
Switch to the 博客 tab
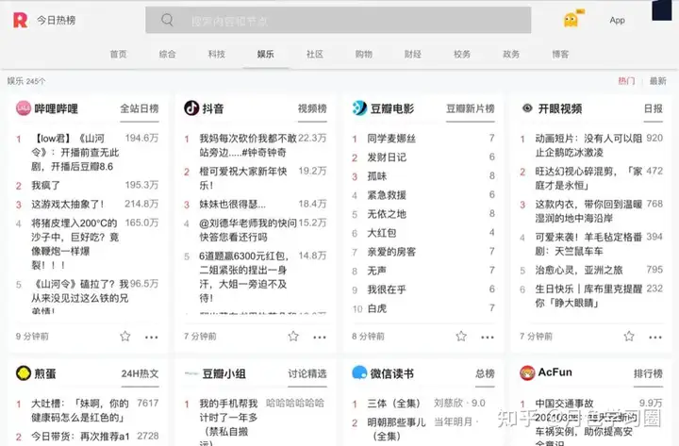(x=560, y=54)
